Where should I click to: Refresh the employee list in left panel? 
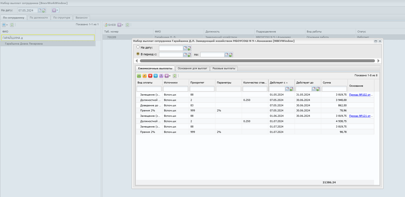[x=12, y=25]
